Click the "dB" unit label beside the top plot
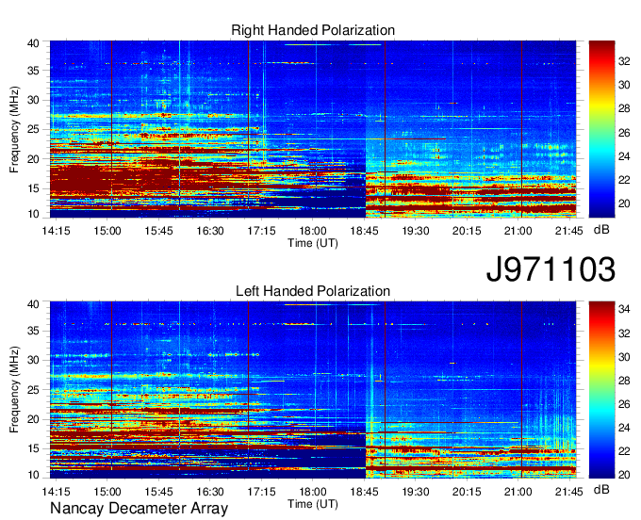The width and height of the screenshot is (641, 520). click(601, 230)
